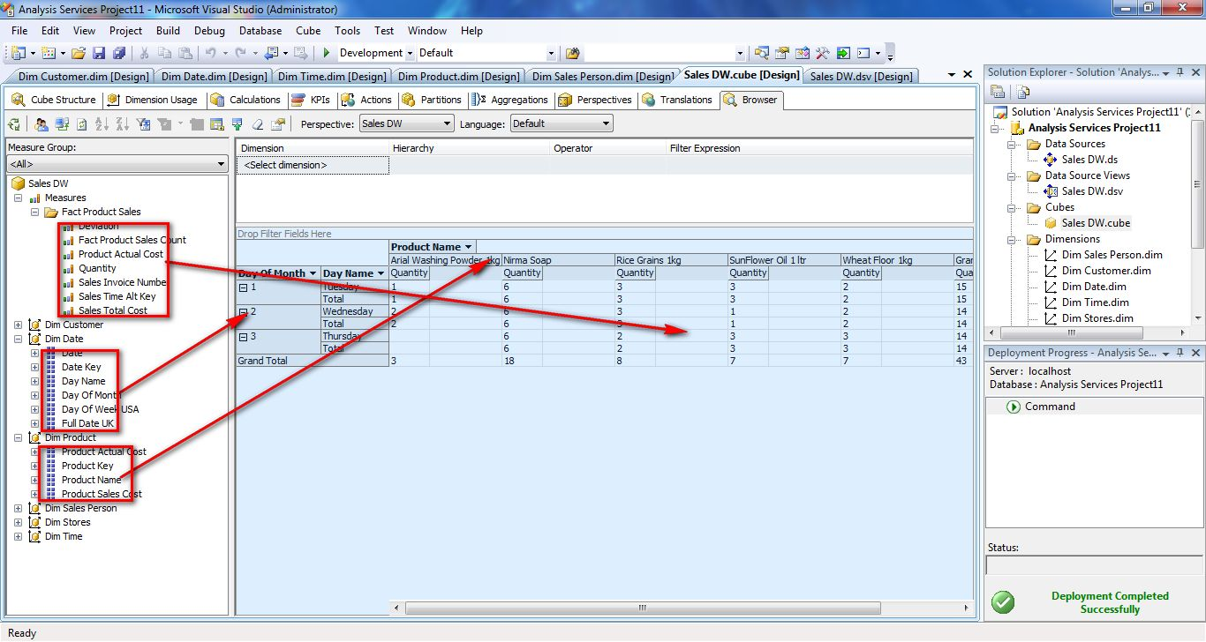Click the <Select dimension> filter cell
Image resolution: width=1206 pixels, height=642 pixels.
313,165
